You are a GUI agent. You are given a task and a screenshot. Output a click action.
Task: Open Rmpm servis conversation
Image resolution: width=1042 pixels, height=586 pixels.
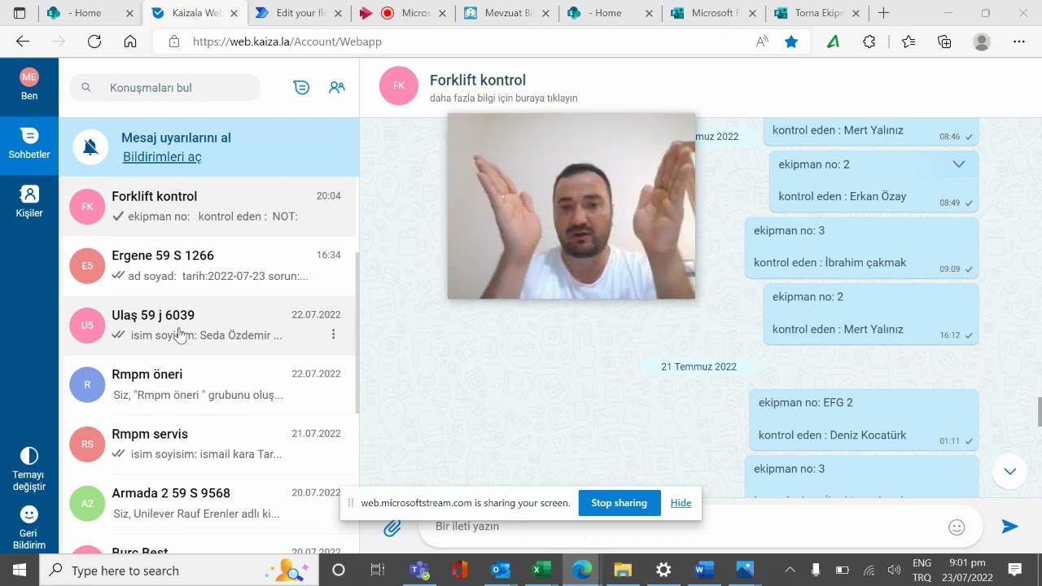pyautogui.click(x=208, y=444)
